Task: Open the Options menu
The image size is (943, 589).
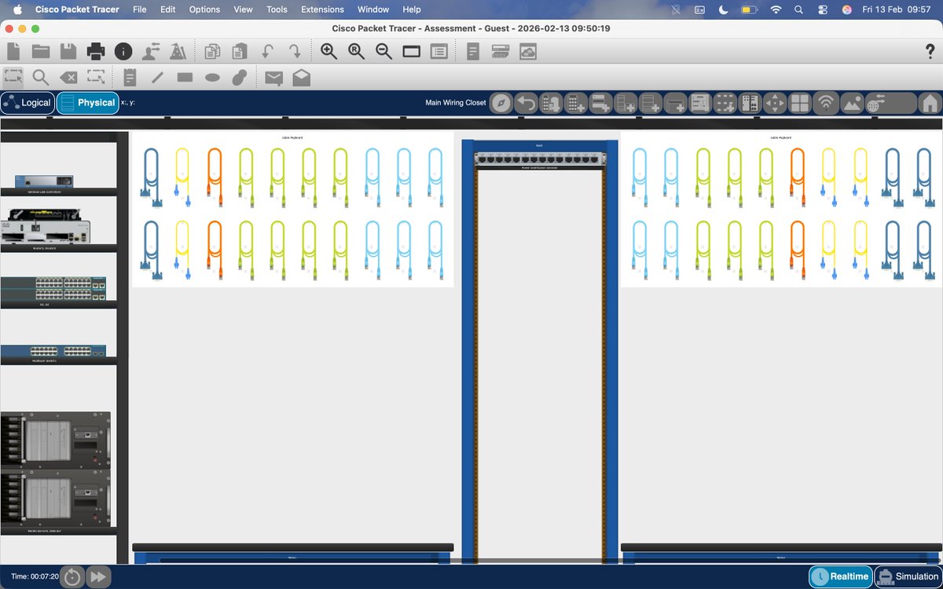Action: 204,9
